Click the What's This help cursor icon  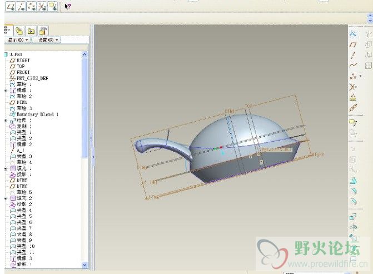[x=68, y=7]
